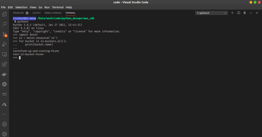Open the Edit menu

click(x=10, y=7)
